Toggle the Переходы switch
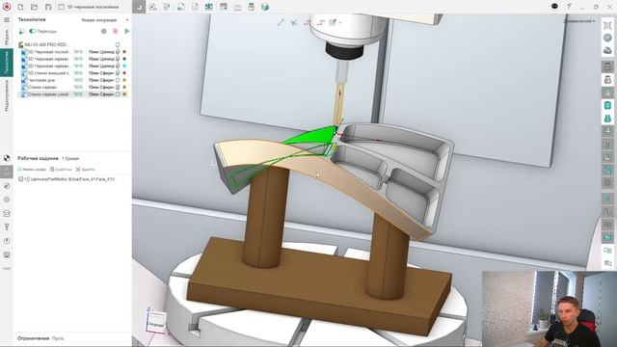 (x=32, y=31)
